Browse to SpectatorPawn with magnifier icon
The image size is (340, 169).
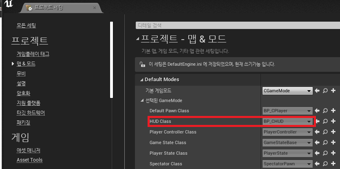point(325,164)
